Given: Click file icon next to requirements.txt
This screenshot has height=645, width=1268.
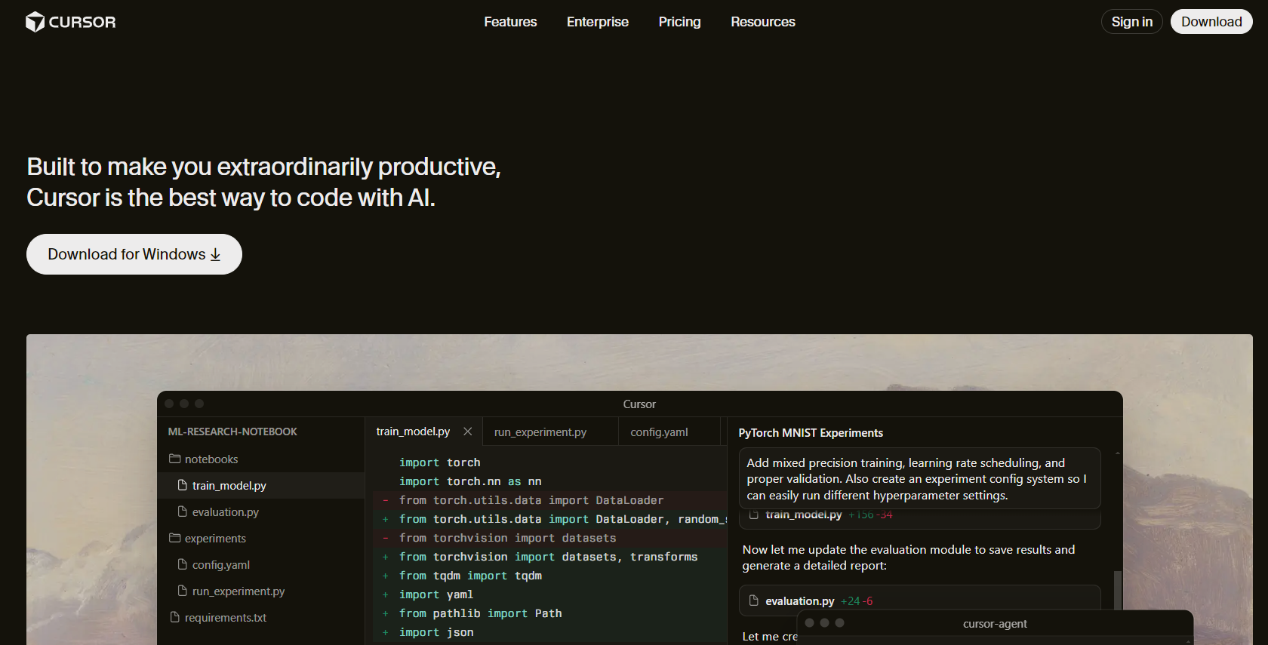Looking at the screenshot, I should click(175, 617).
